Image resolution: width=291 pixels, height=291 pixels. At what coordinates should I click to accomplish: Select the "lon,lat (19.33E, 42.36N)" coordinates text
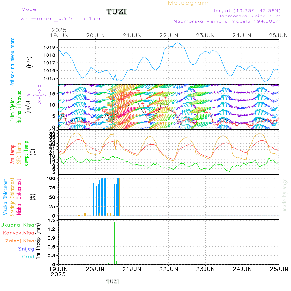coord(247,11)
